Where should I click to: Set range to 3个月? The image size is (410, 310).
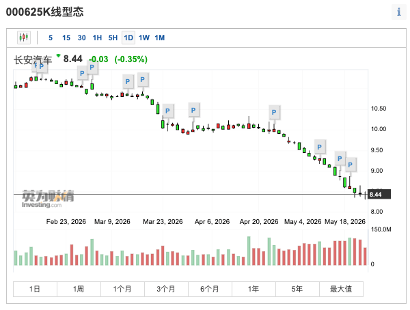(166, 289)
